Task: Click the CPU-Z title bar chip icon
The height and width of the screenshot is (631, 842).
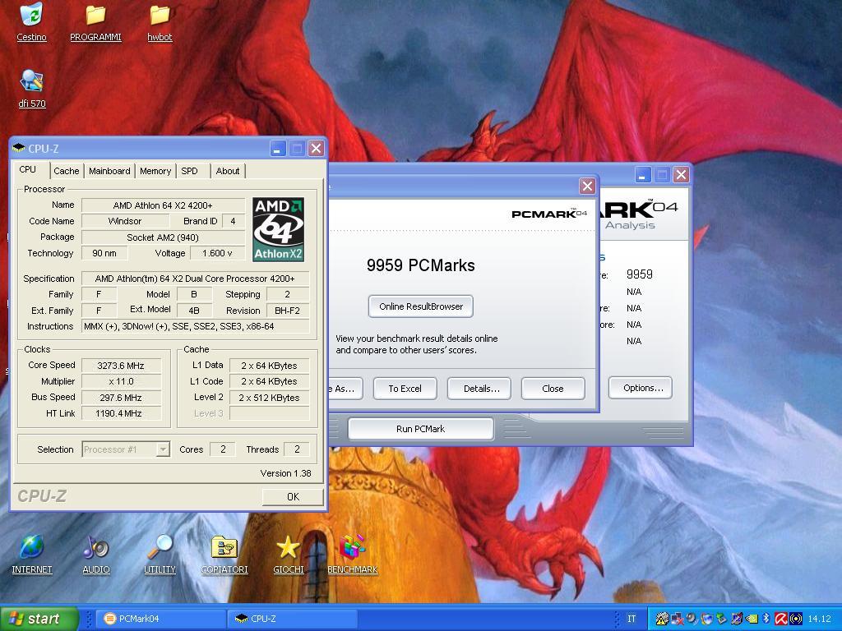Action: point(19,148)
